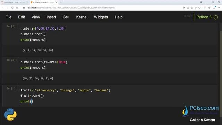Open downloads icon with blue dot
The height and width of the screenshot is (125, 222).
pyautogui.click(x=214, y=8)
